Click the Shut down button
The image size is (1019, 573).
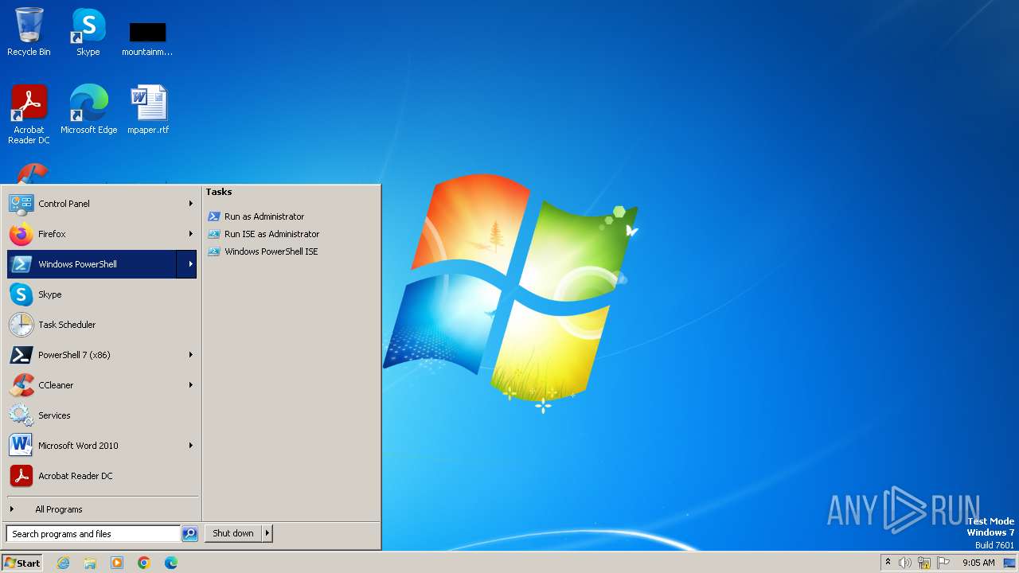point(233,533)
